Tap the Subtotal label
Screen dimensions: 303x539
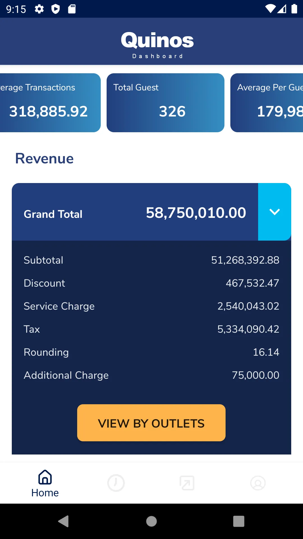43,260
